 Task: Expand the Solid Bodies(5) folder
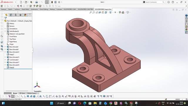[5, 31]
